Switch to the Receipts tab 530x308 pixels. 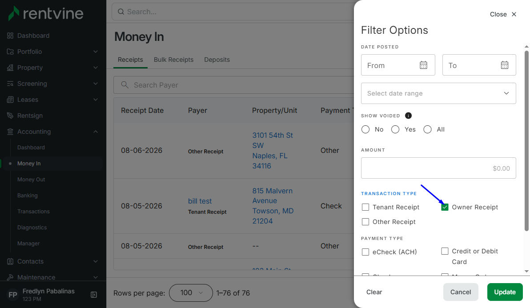[x=130, y=60]
